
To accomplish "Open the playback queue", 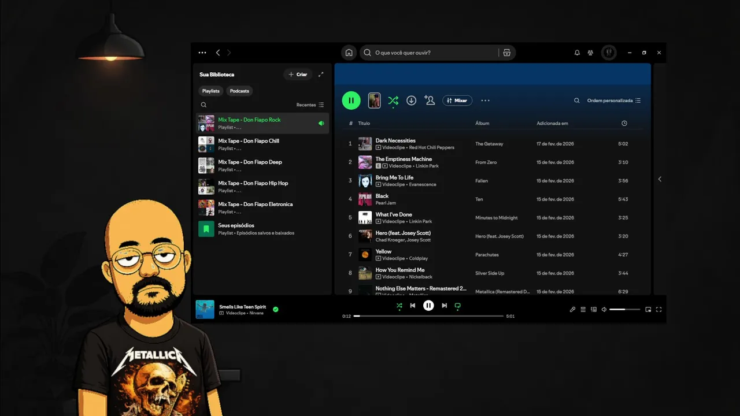I will pos(583,310).
